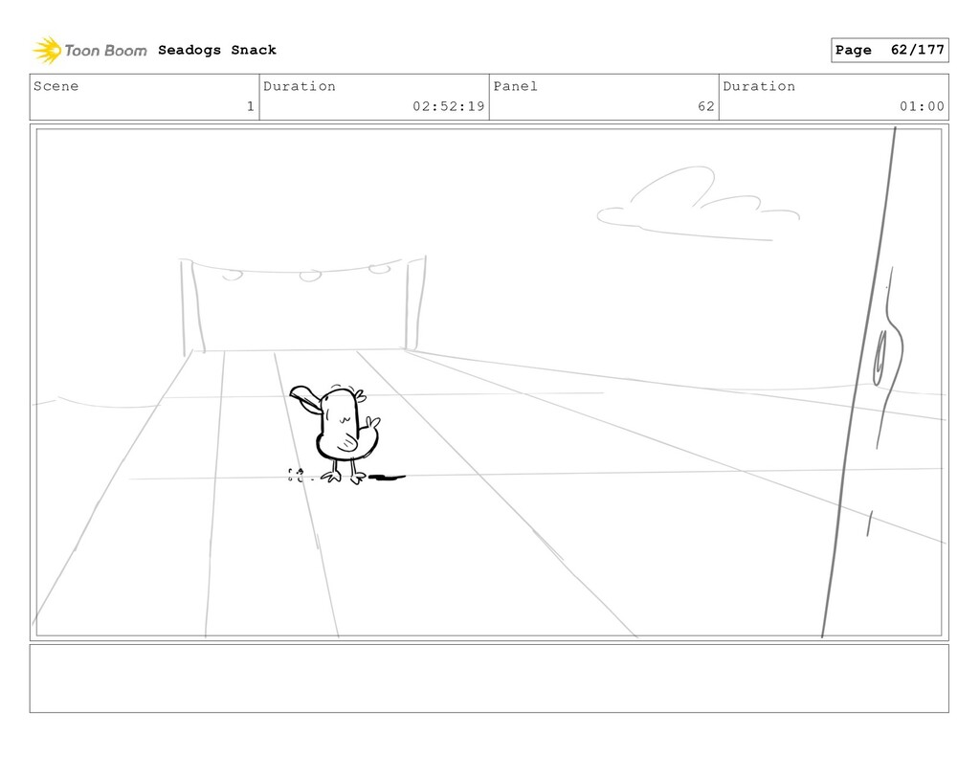
Task: Click the 'Seadogs Snack' project title
Action: coord(217,50)
